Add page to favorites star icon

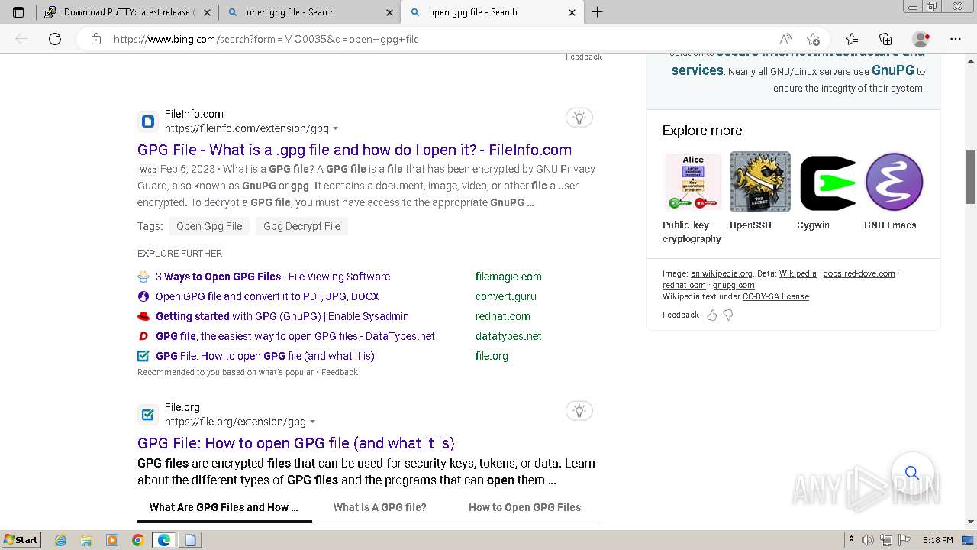click(813, 39)
